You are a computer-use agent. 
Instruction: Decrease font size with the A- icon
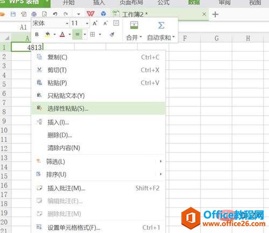[105, 23]
